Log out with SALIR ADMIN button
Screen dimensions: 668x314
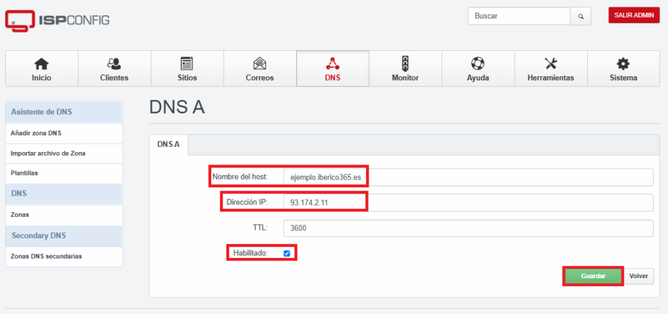click(634, 15)
